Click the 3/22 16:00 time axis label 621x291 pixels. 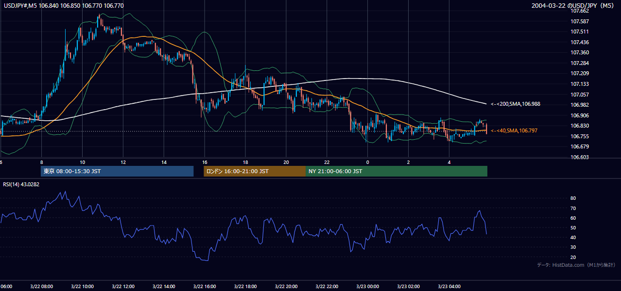click(x=205, y=287)
